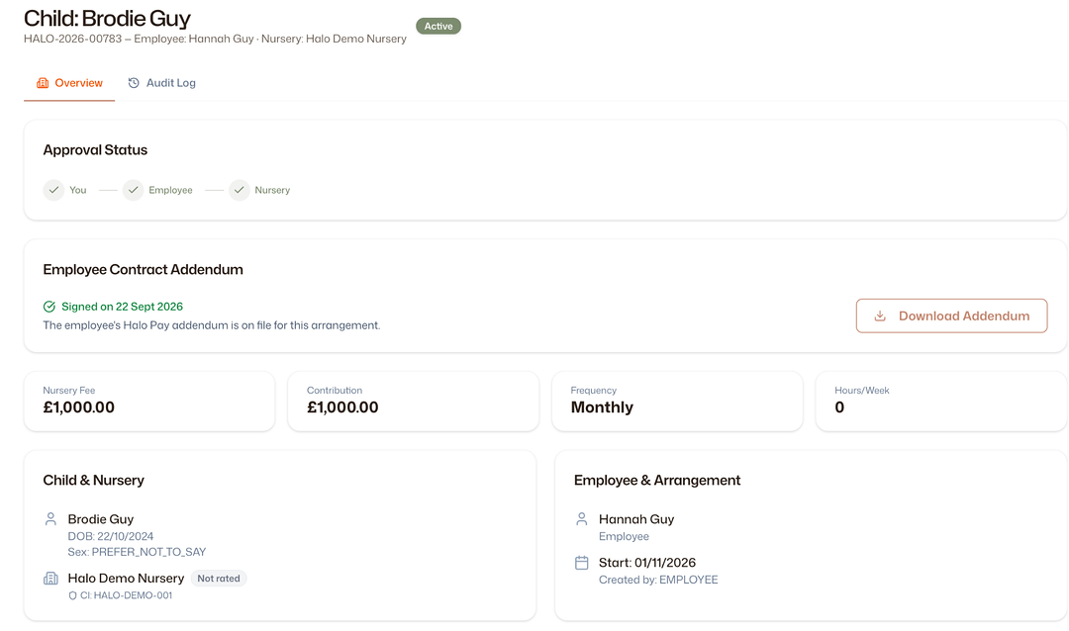The image size is (1069, 631).
Task: Click the Overview tab building icon
Action: [x=43, y=83]
